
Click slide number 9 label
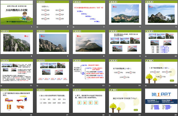(140, 56)
